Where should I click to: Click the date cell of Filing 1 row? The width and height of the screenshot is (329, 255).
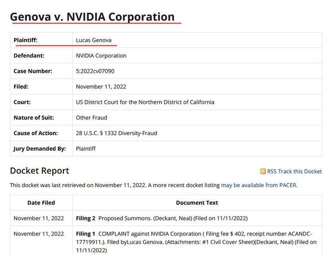[x=38, y=234]
